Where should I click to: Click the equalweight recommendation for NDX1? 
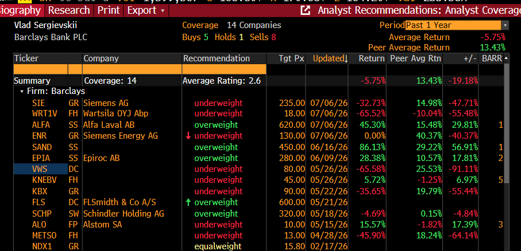click(x=218, y=246)
